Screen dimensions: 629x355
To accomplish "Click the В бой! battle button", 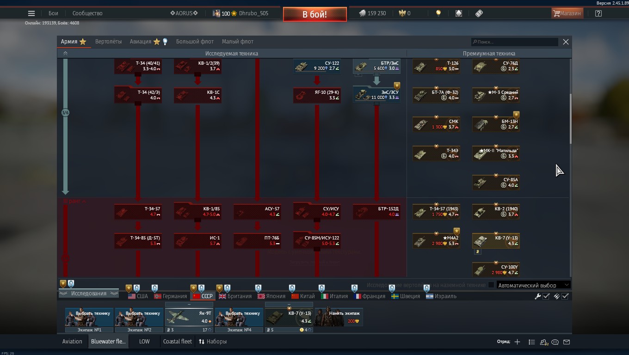I will click(x=314, y=14).
